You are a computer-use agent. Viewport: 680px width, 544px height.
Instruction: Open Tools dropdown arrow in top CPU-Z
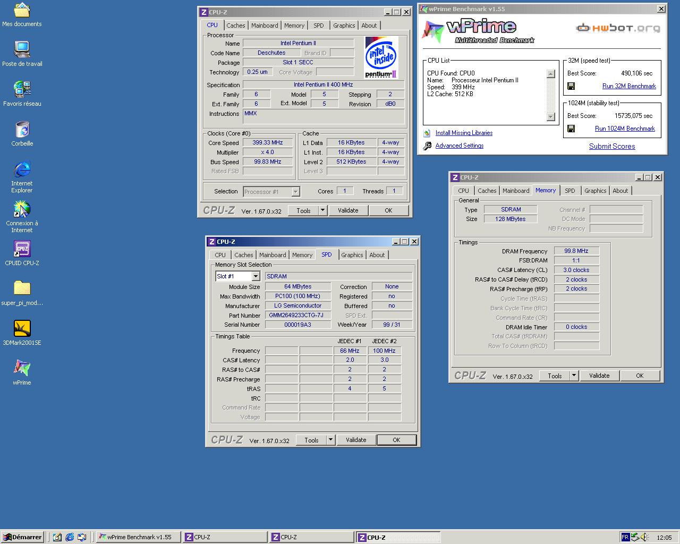pyautogui.click(x=322, y=210)
